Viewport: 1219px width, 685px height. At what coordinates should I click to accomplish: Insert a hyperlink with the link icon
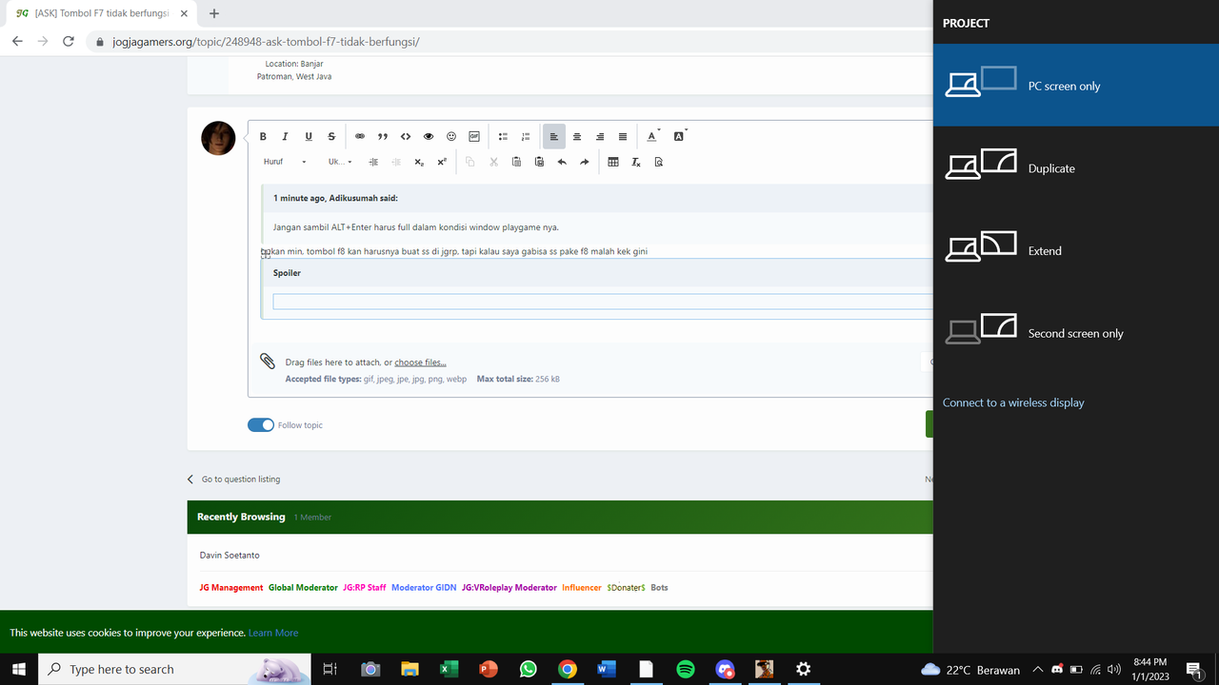[x=360, y=137]
